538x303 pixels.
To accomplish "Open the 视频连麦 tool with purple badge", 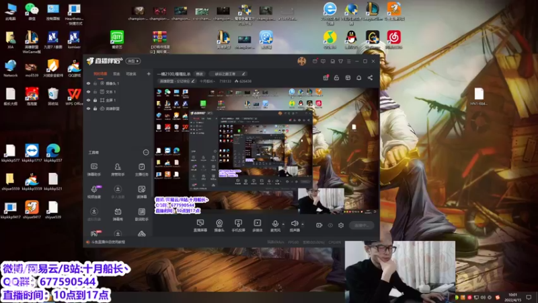I will click(x=94, y=192).
